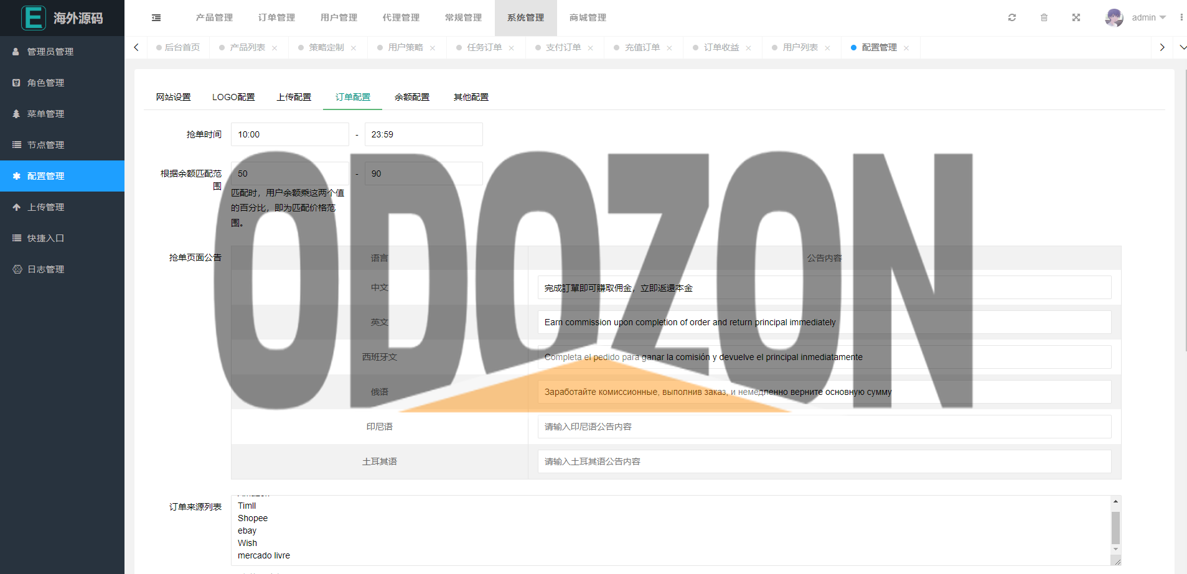This screenshot has height=574, width=1187.
Task: Switch to the 上传配置 tab
Action: point(294,97)
